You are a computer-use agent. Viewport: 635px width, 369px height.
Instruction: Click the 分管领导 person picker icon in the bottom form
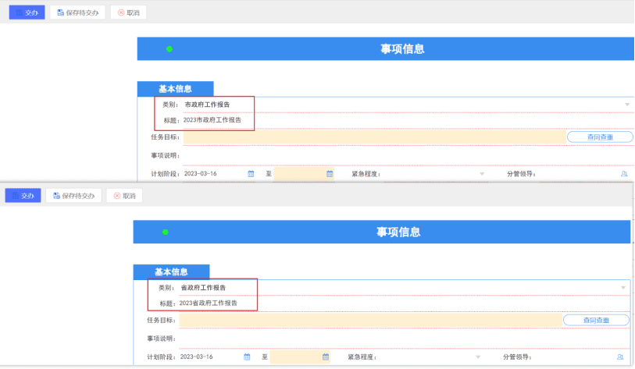(x=620, y=357)
